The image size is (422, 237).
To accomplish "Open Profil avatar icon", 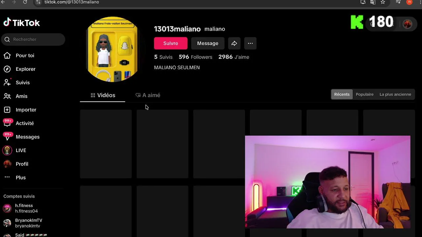I will pyautogui.click(x=7, y=164).
